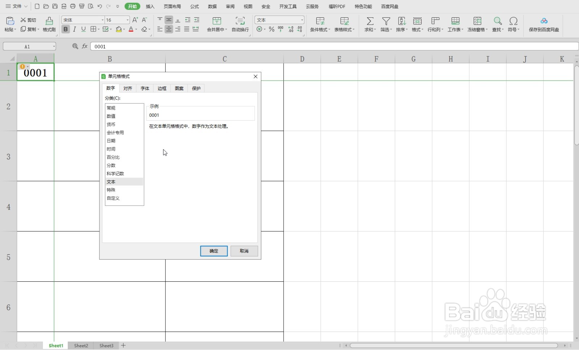
Task: Click the open file folder icon
Action: pyautogui.click(x=46, y=7)
